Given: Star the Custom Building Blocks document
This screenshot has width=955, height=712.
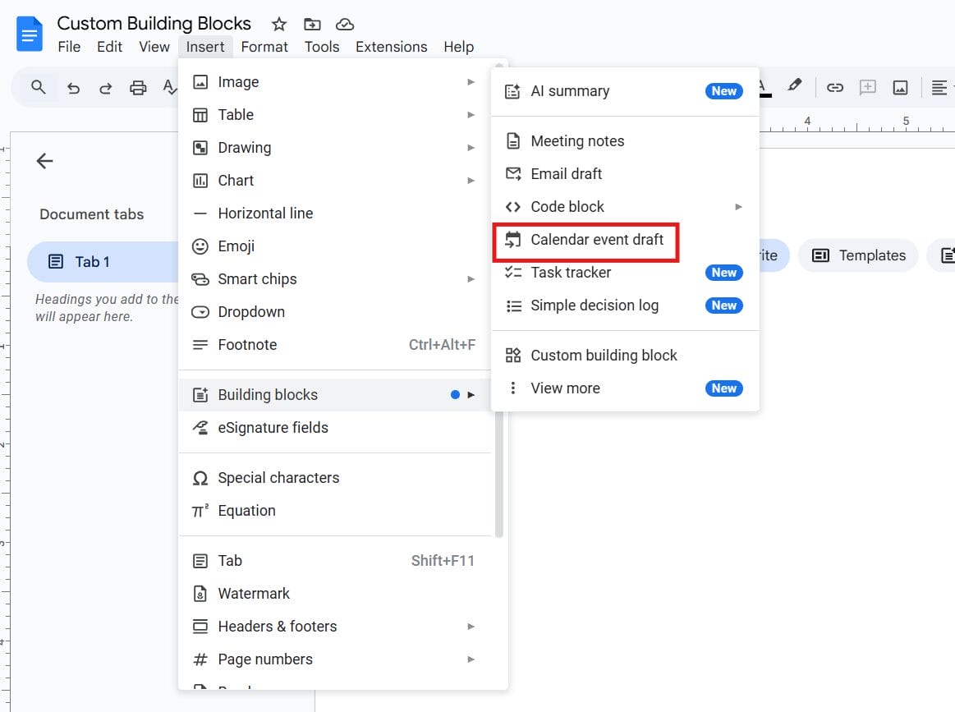Looking at the screenshot, I should tap(279, 25).
